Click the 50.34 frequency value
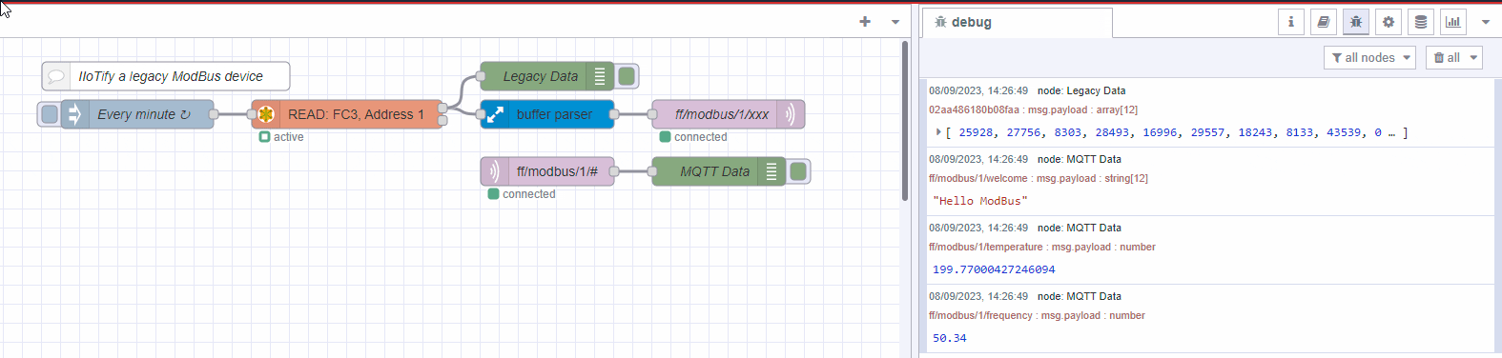 click(x=949, y=338)
